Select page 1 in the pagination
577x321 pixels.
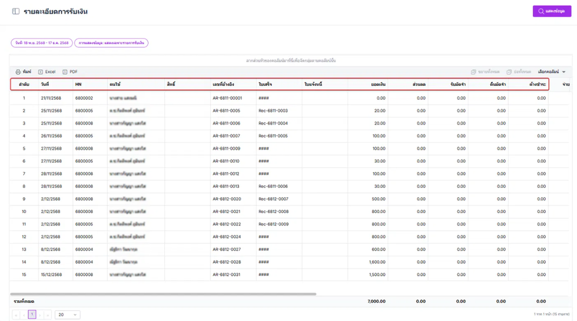point(32,315)
